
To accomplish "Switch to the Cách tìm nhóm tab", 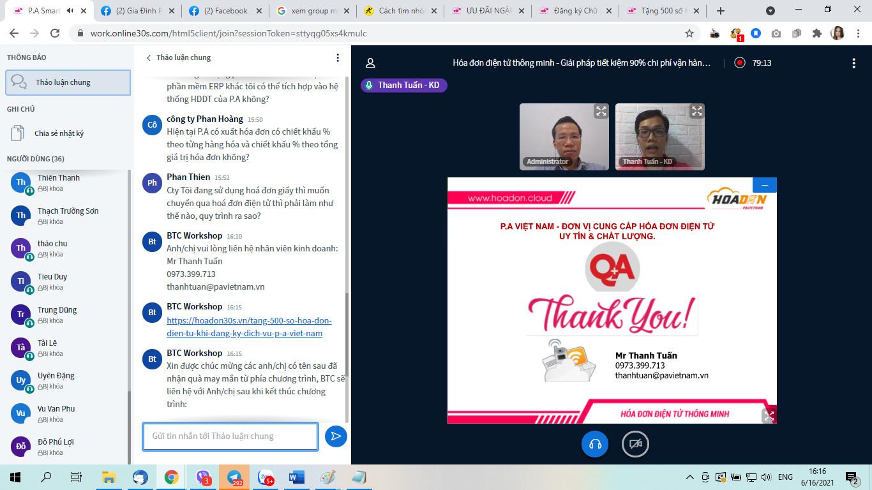I will coord(401,11).
